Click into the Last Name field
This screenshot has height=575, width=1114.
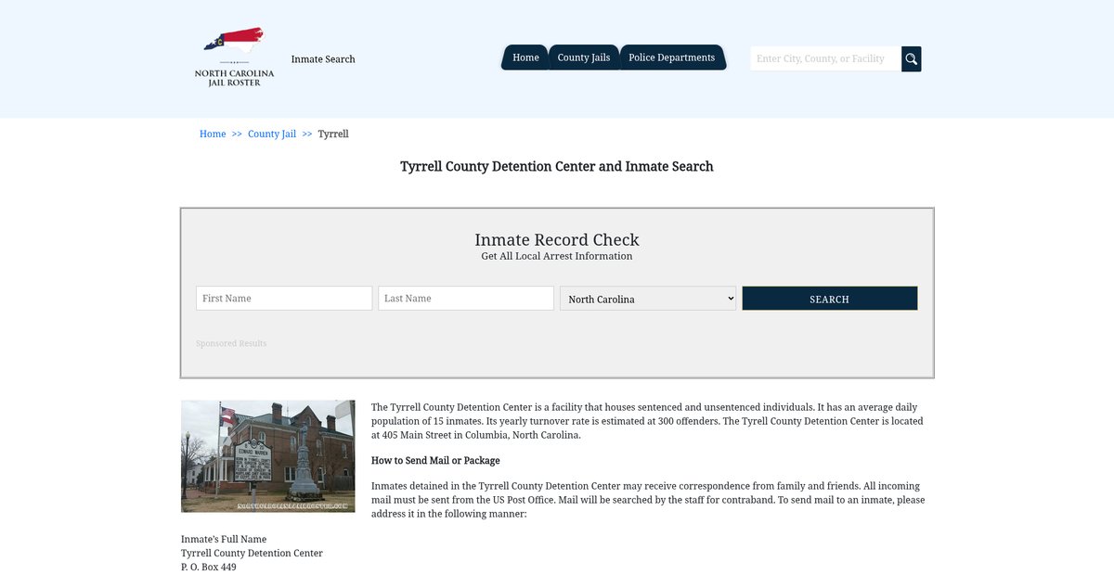pos(466,299)
